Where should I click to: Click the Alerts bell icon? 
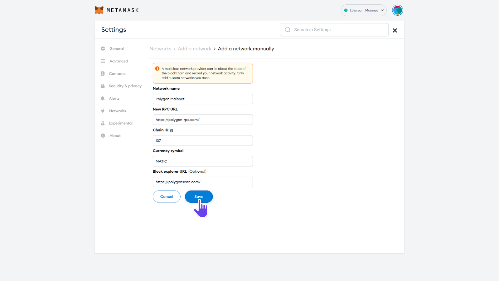(103, 98)
